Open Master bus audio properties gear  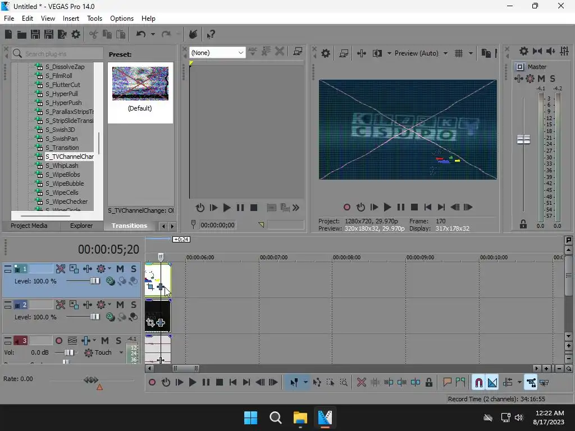(524, 51)
